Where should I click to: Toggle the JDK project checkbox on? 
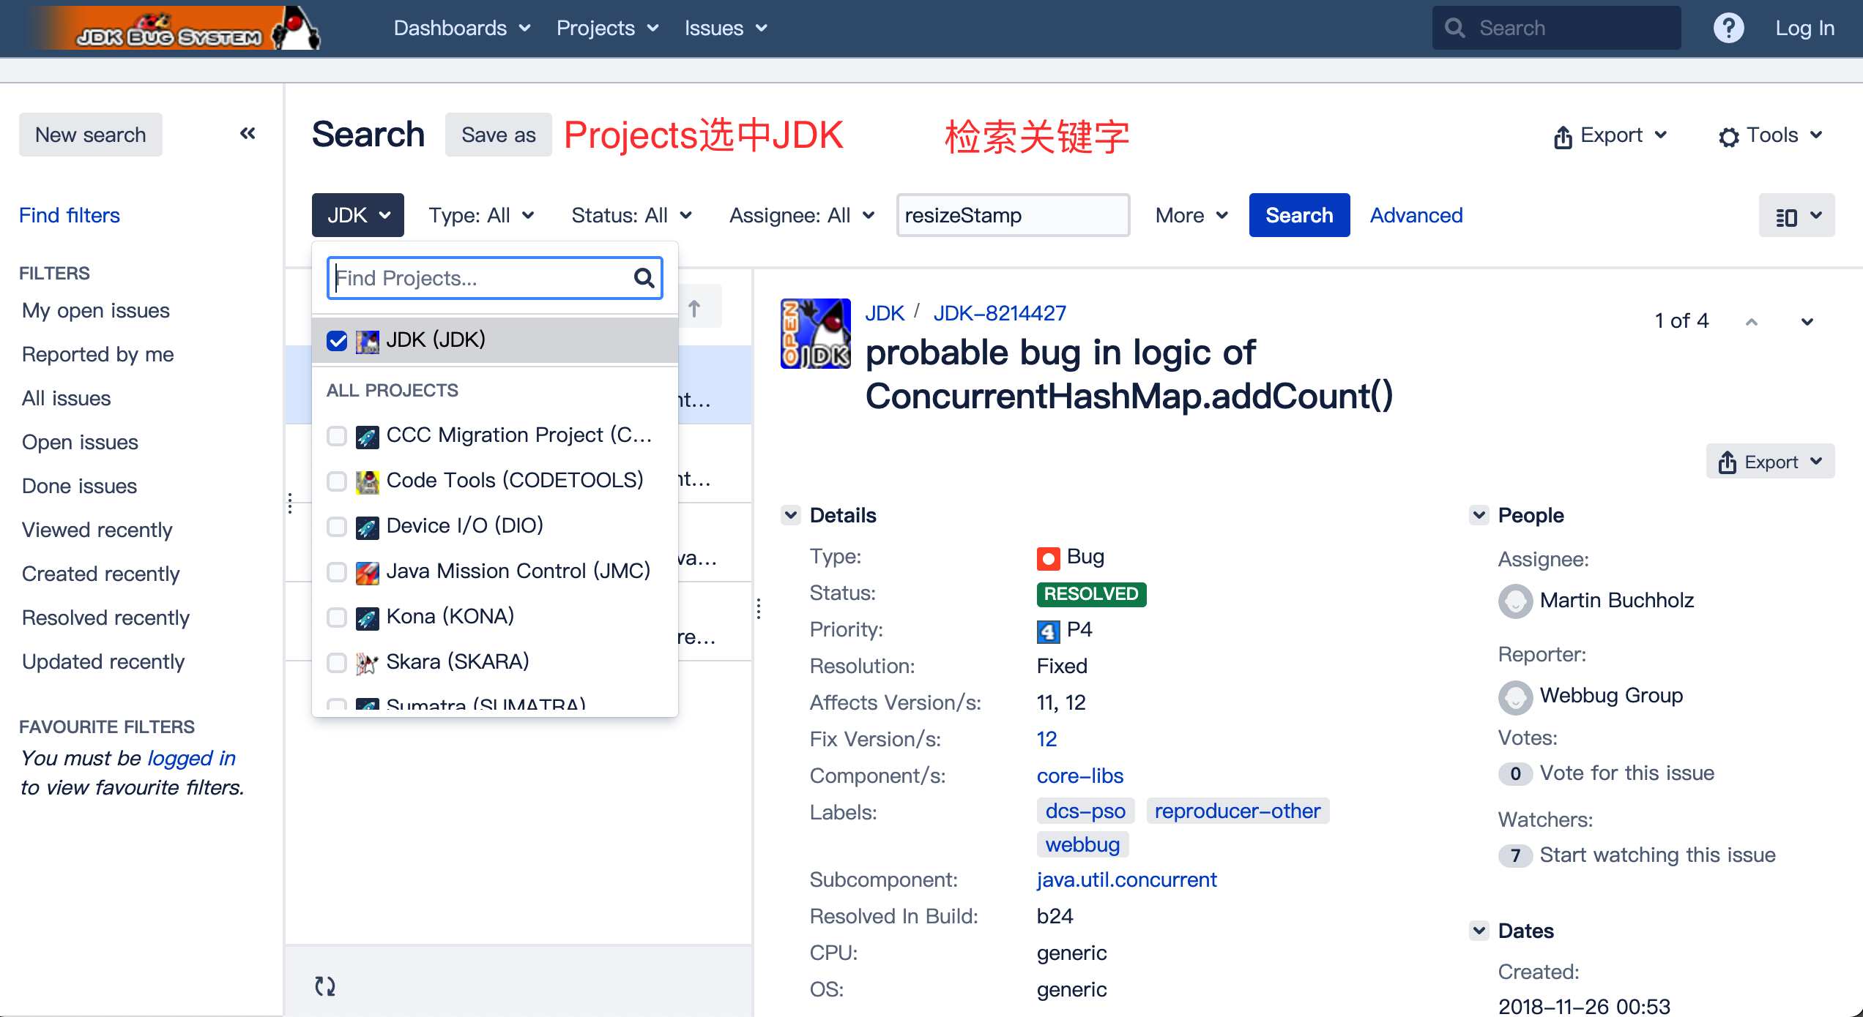(337, 338)
